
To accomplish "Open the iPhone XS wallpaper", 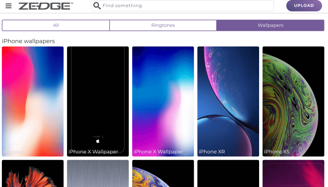I will [293, 102].
